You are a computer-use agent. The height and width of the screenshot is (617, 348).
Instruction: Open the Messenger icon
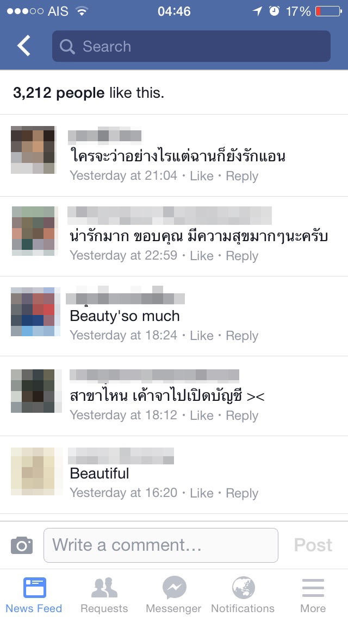174,588
